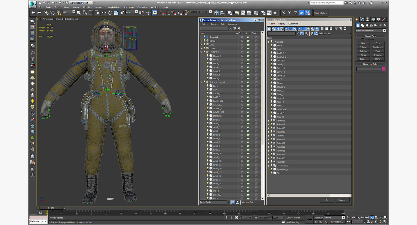
Task: Click the magenta object color swatch
Action: pos(383,69)
